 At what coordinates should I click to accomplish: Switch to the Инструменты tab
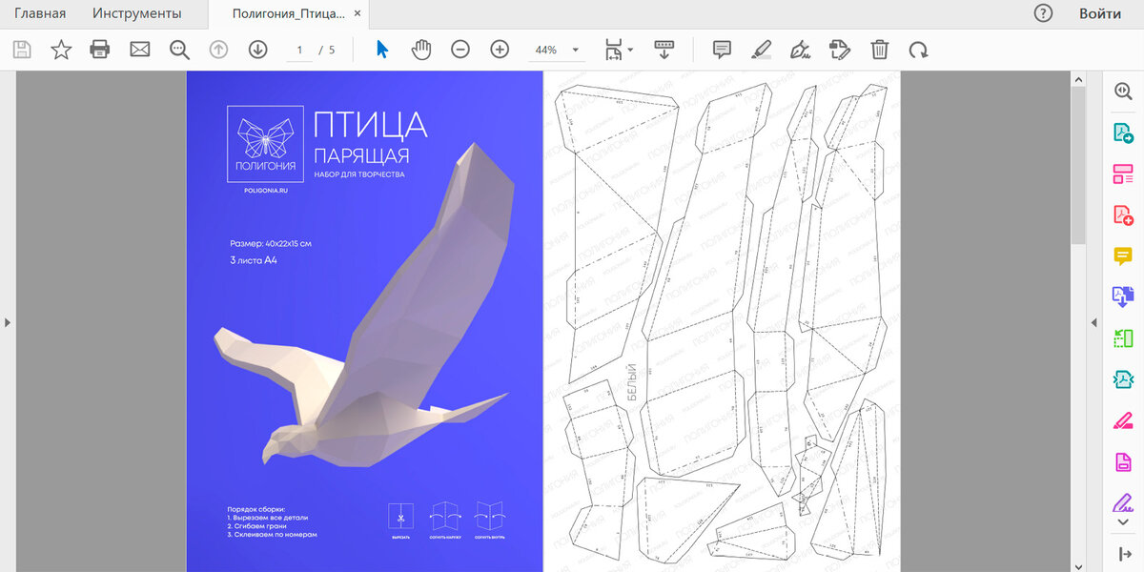point(137,13)
